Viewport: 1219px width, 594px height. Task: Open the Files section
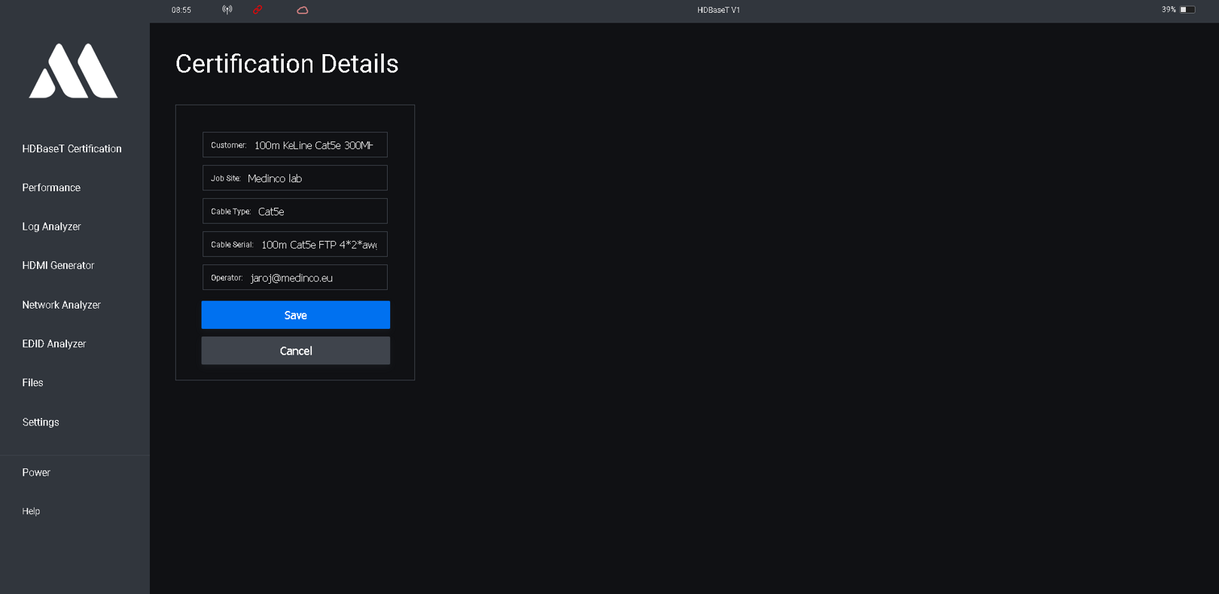(x=32, y=382)
